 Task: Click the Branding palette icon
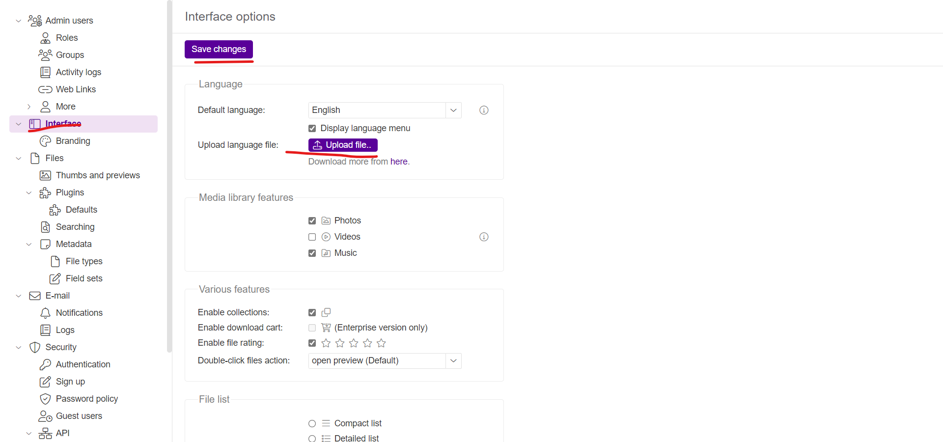point(45,141)
